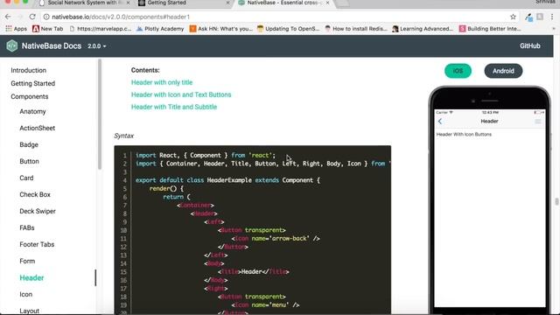Close the NativeBase tab

[x=327, y=3]
